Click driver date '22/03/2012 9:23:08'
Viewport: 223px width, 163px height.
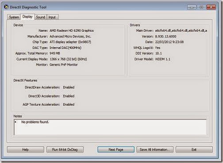(169, 42)
